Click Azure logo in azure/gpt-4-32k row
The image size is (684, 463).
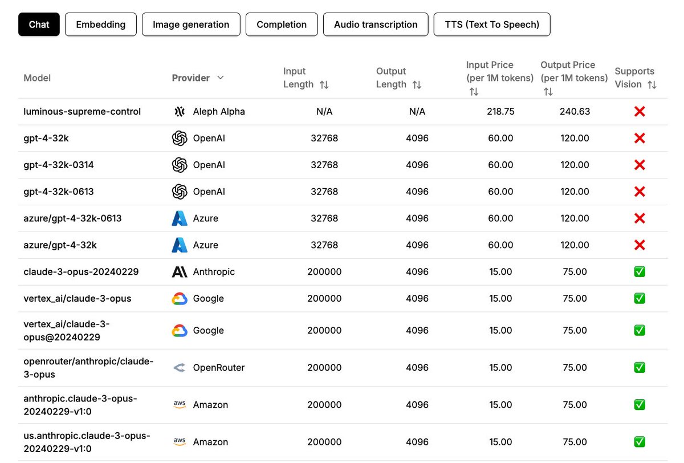click(180, 245)
